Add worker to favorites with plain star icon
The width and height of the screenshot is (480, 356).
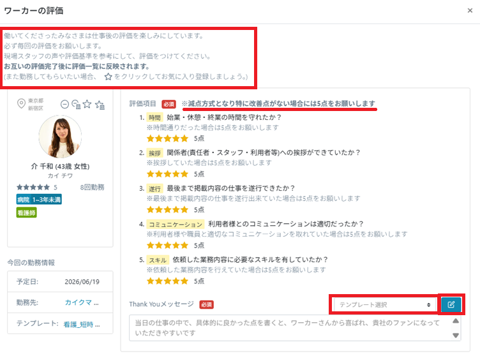coord(87,104)
